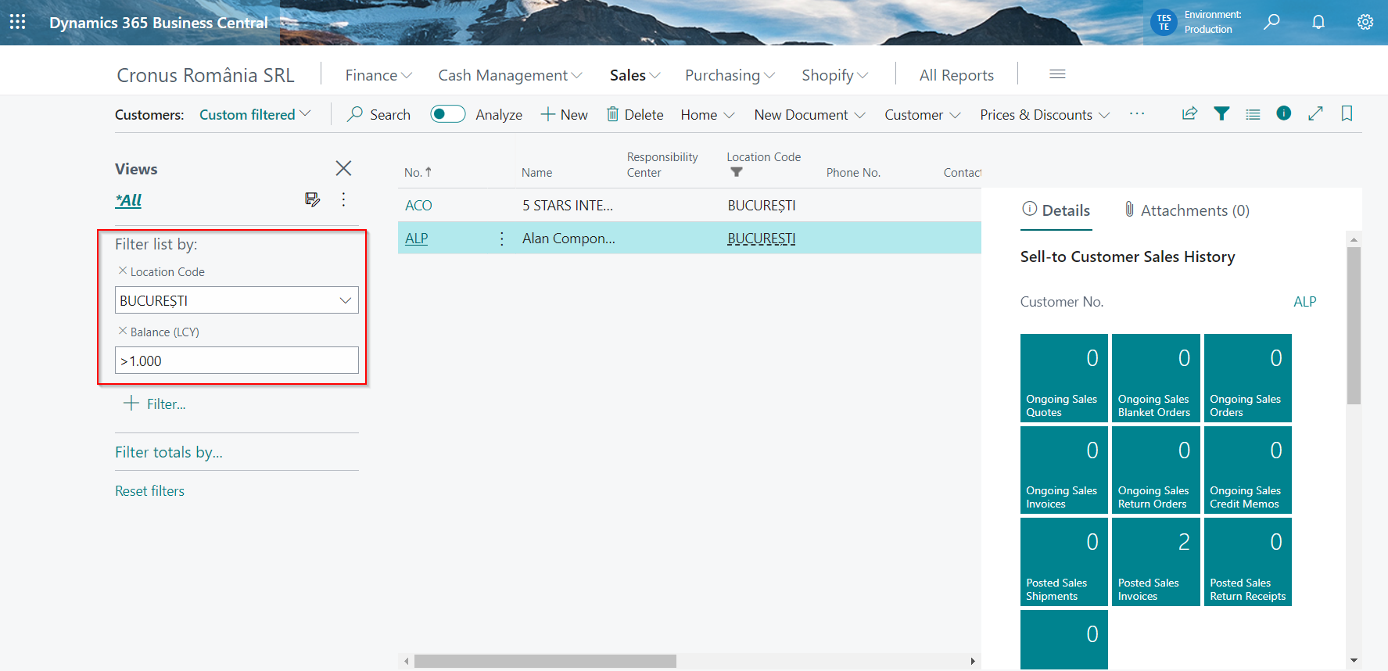The height and width of the screenshot is (671, 1388).
Task: Open customer ALP in the list
Action: pos(416,239)
